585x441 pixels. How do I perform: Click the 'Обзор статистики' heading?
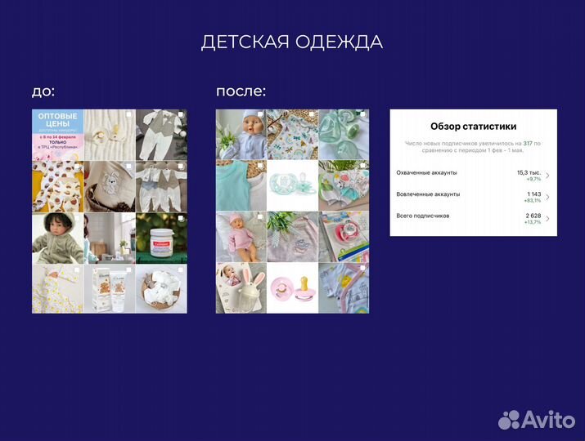pos(474,127)
